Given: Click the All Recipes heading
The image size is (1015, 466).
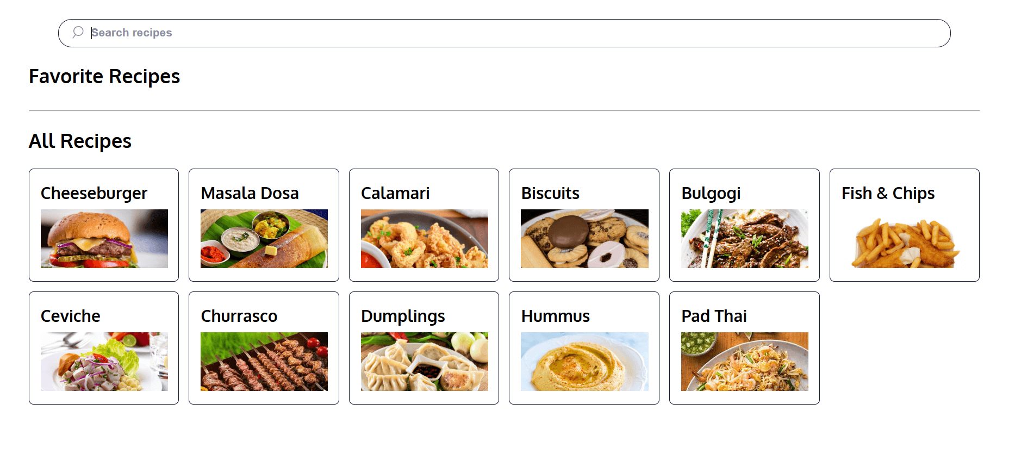Looking at the screenshot, I should click(x=80, y=141).
